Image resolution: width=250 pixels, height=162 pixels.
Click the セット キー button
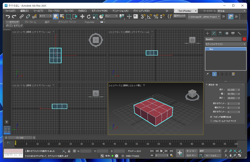[191, 155]
